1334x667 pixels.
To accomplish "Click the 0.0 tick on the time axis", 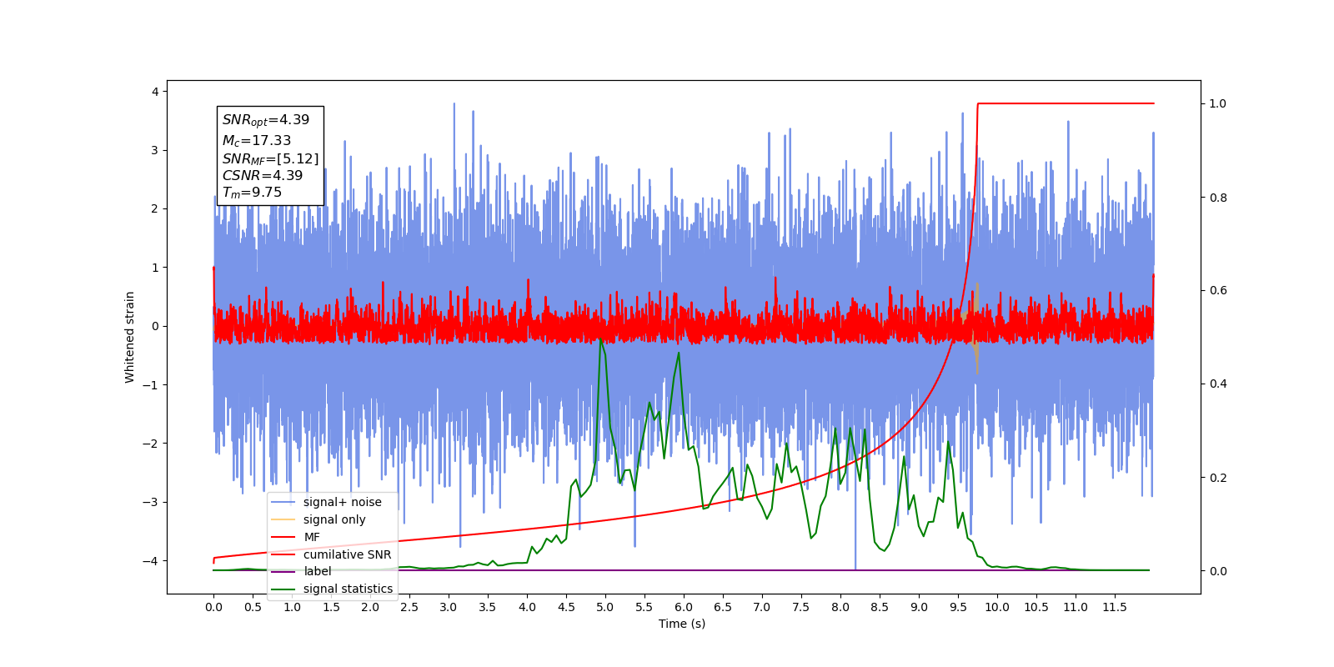I will click(213, 607).
